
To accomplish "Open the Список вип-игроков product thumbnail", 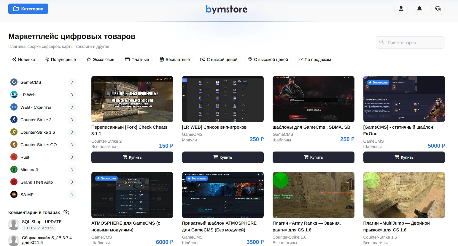I will (223, 99).
